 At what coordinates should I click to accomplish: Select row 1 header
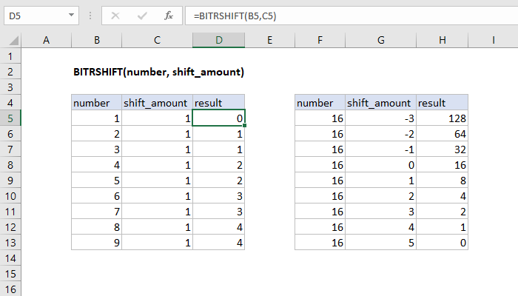pyautogui.click(x=10, y=56)
